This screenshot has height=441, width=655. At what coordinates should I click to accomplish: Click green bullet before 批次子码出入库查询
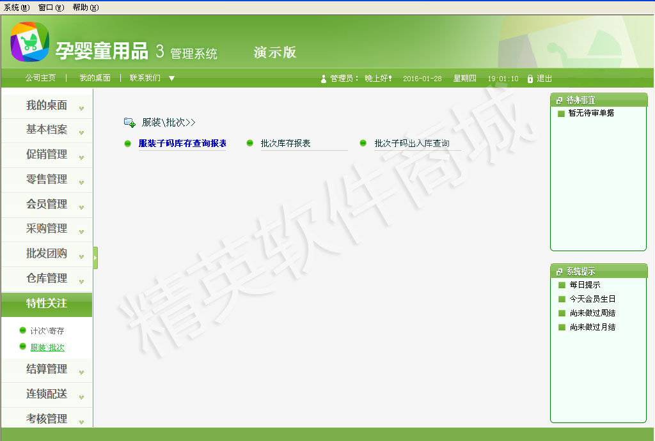[x=363, y=143]
